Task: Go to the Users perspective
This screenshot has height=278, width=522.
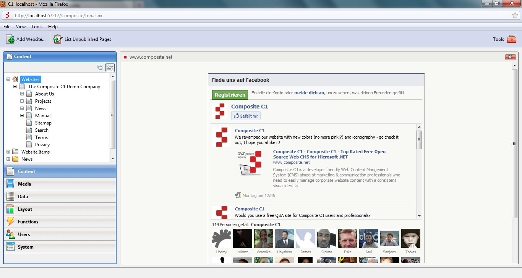Action: 24,234
